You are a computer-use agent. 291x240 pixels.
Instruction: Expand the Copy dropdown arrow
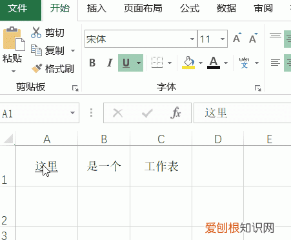point(73,51)
